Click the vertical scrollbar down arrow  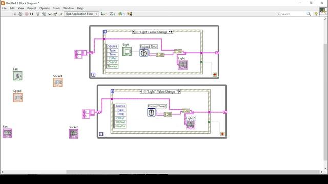point(325,168)
